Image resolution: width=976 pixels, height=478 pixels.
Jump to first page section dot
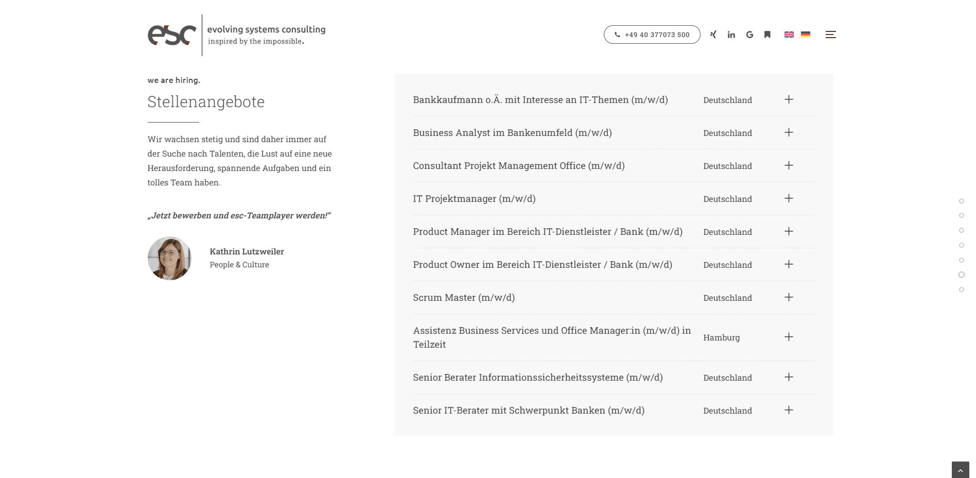961,201
